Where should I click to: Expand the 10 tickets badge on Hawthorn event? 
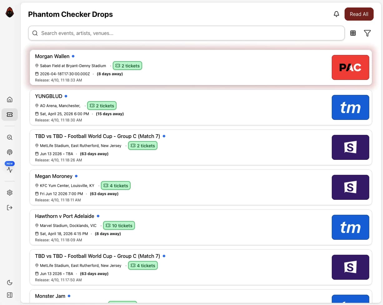119,225
